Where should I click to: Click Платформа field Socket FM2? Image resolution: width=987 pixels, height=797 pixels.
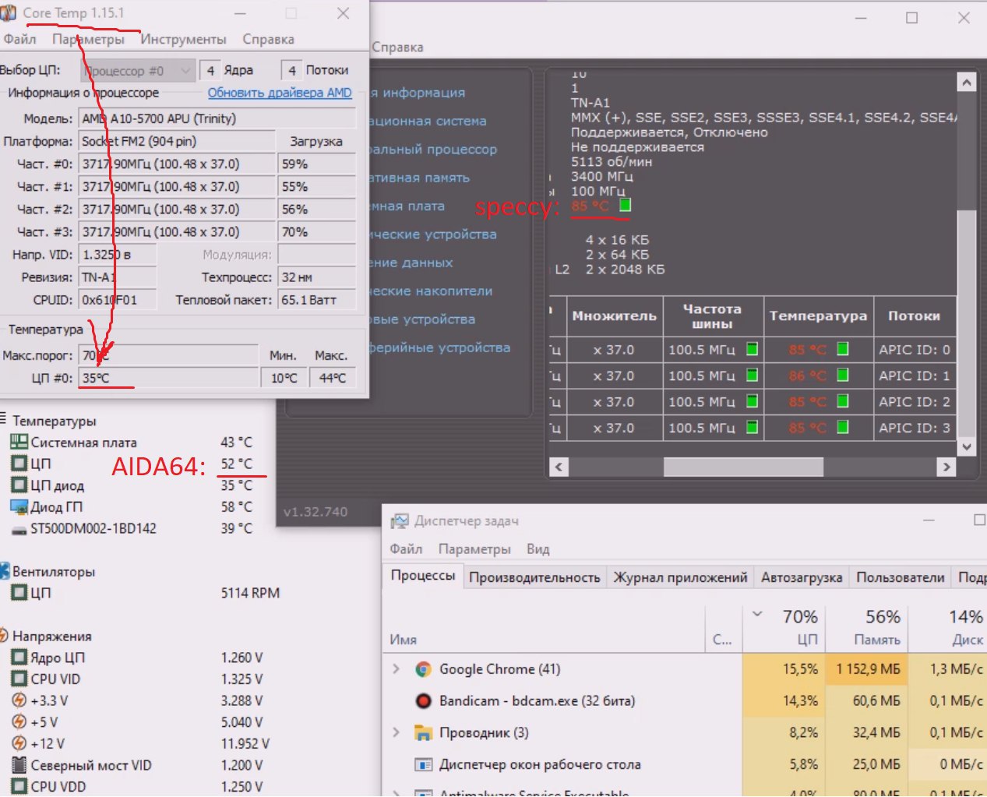[x=177, y=141]
